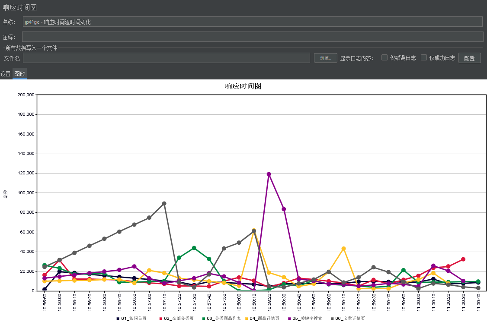The image size is (487, 322).
Task: Click the gray peak data point at 10:57:10
Action: point(164,204)
